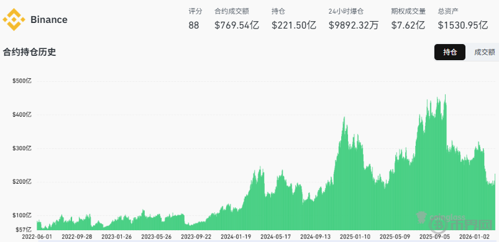499x242 pixels.
Task: Click the 2023-09-22 x-axis date
Action: (196, 236)
